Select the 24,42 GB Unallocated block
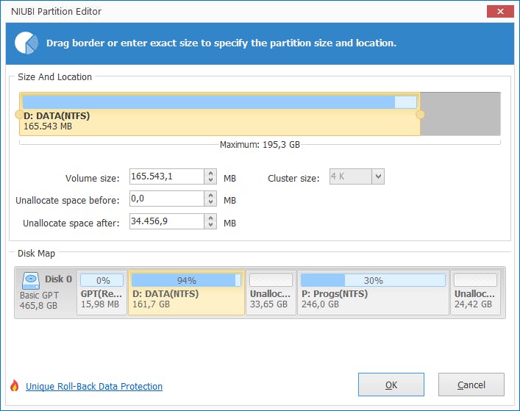This screenshot has width=520, height=411. pos(476,293)
